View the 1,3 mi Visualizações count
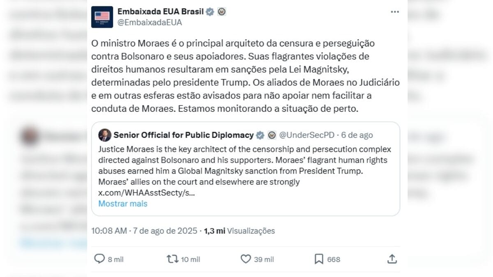This screenshot has height=277, width=493. pyautogui.click(x=239, y=231)
